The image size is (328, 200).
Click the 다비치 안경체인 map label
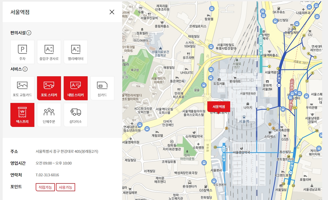click(168, 123)
